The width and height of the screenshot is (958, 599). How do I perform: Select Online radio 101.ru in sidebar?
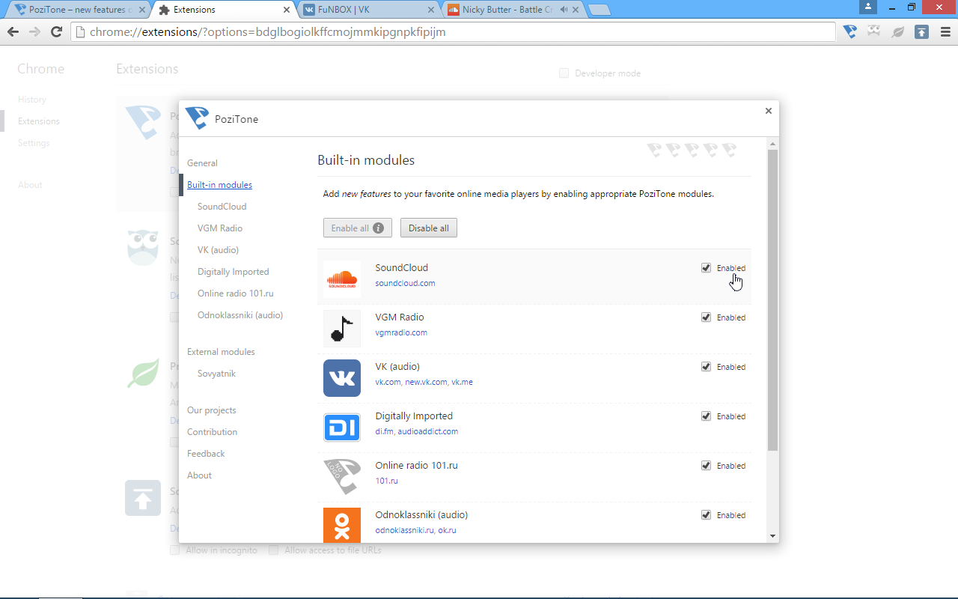pyautogui.click(x=235, y=294)
